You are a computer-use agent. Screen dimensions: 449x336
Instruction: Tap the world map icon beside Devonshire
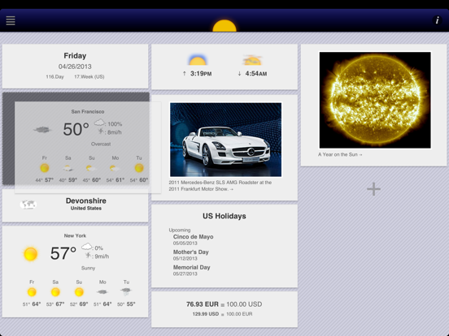[x=28, y=205]
